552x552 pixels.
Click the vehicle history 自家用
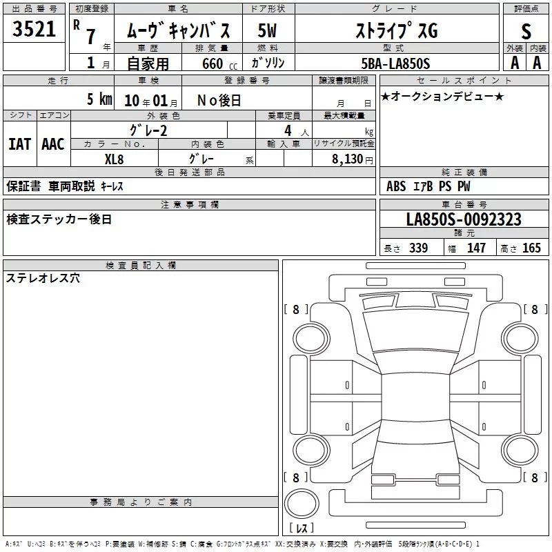tap(148, 63)
